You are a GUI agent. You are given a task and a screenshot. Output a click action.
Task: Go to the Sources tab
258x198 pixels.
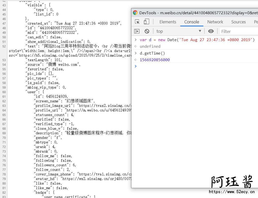[x=238, y=22]
